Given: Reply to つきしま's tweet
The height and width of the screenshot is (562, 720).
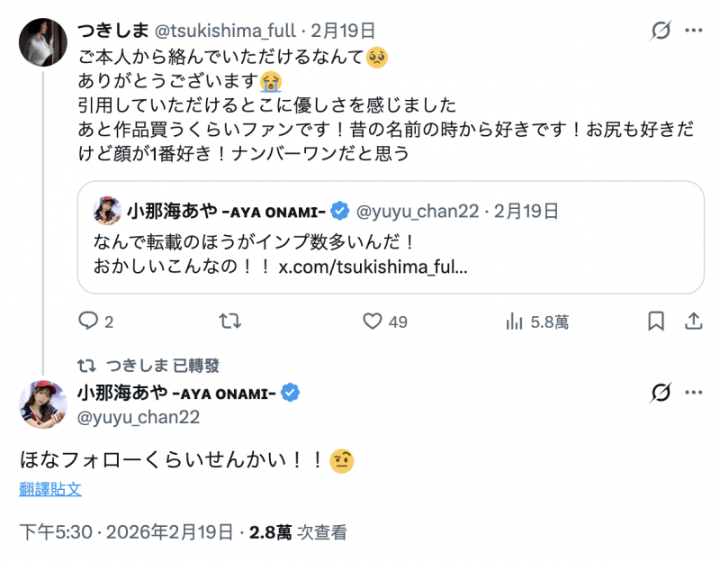Looking at the screenshot, I should coord(87,321).
